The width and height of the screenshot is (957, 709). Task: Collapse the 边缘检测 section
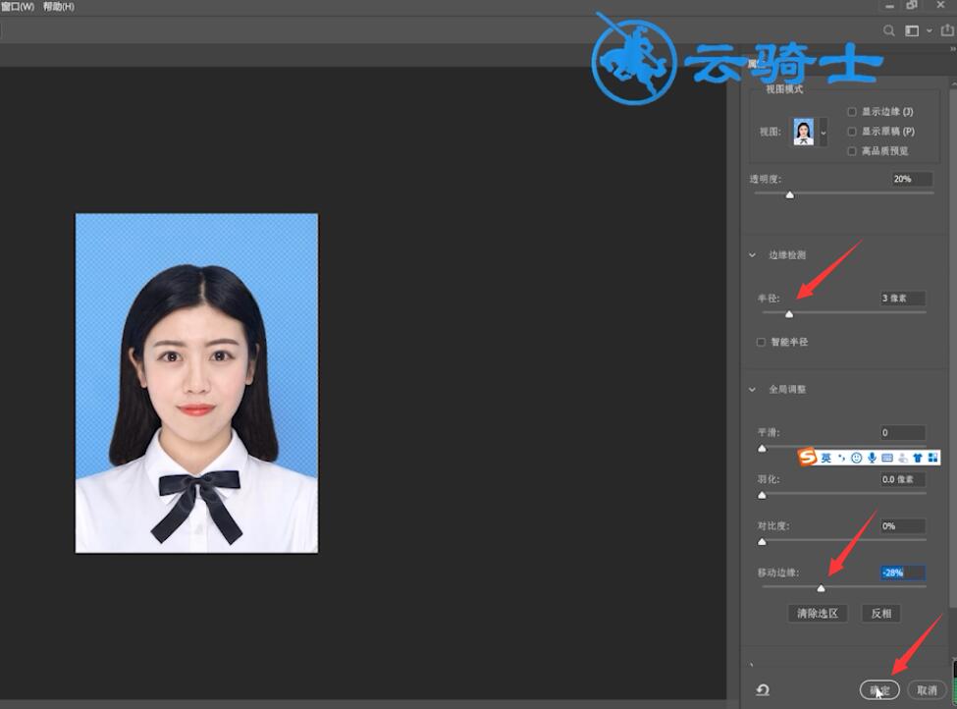tap(752, 254)
